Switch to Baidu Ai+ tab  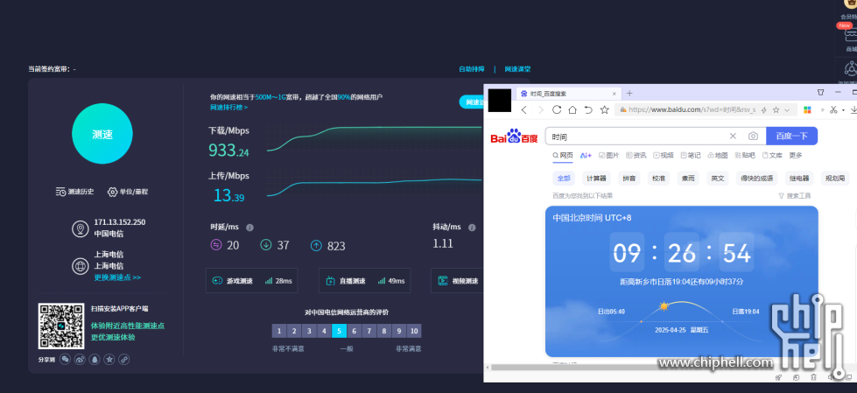586,155
